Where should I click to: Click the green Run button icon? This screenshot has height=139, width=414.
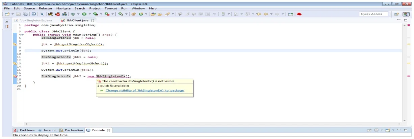coord(84,14)
